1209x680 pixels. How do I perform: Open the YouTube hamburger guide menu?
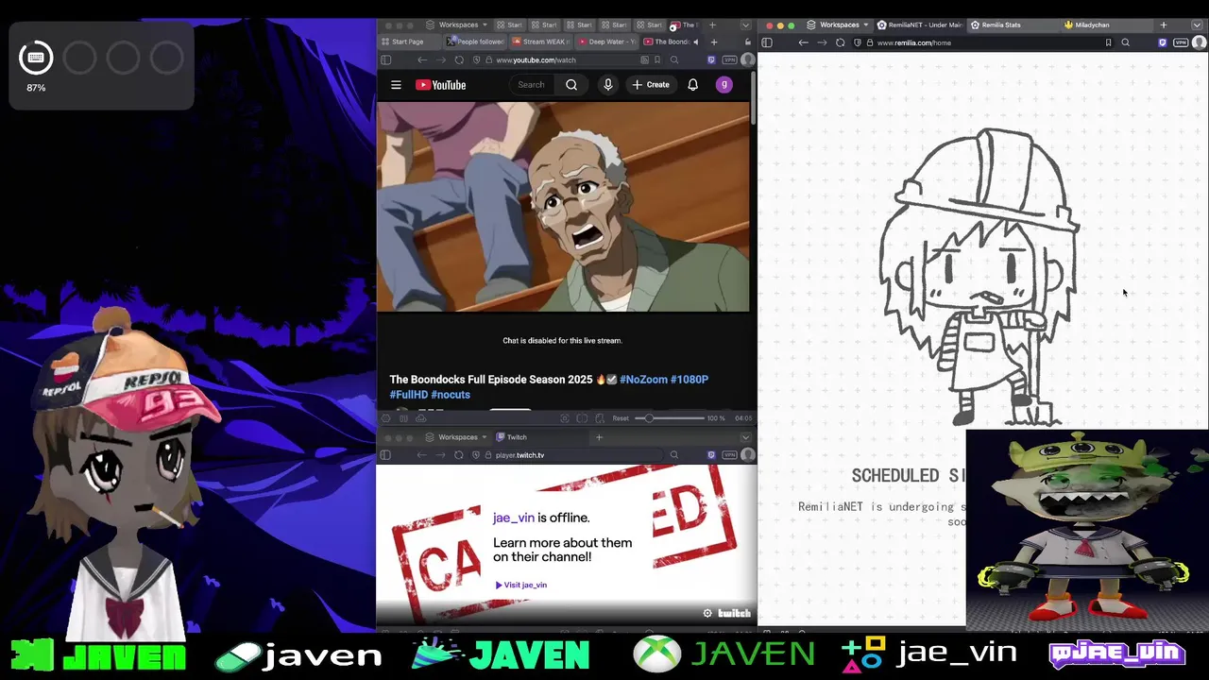(396, 85)
